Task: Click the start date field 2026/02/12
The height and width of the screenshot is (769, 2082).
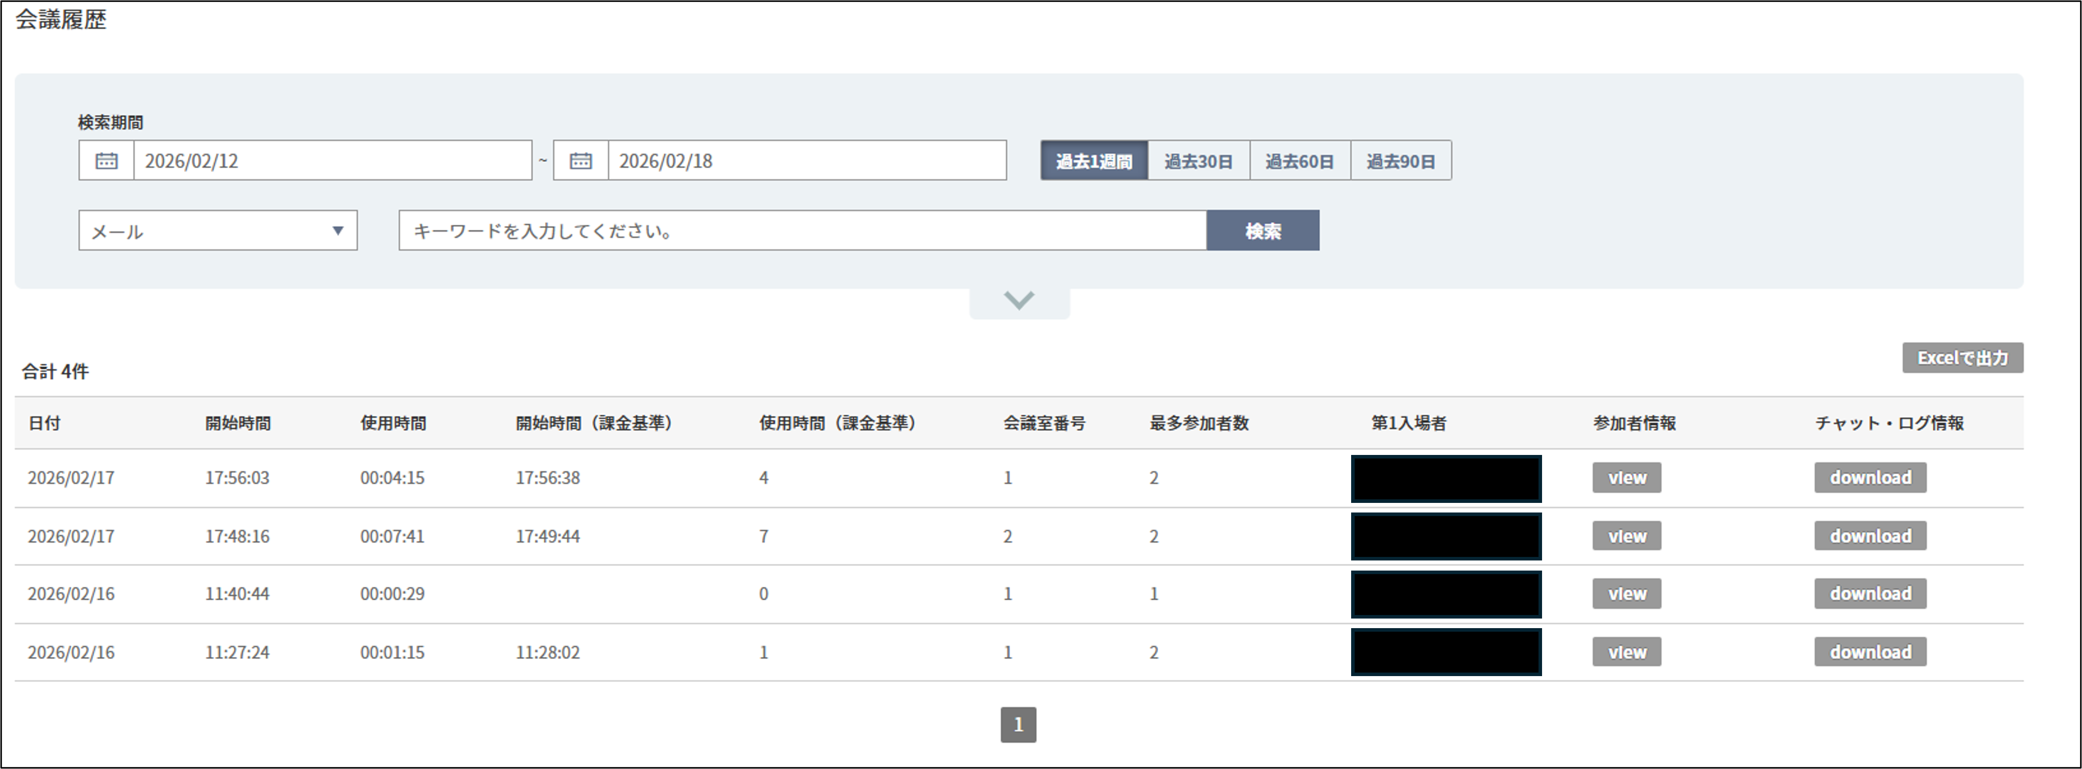Action: [331, 161]
